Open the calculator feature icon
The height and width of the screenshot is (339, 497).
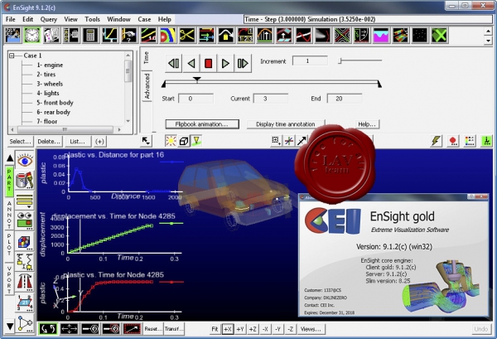point(90,35)
